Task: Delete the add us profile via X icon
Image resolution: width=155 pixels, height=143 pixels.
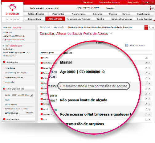Action: pos(149,99)
